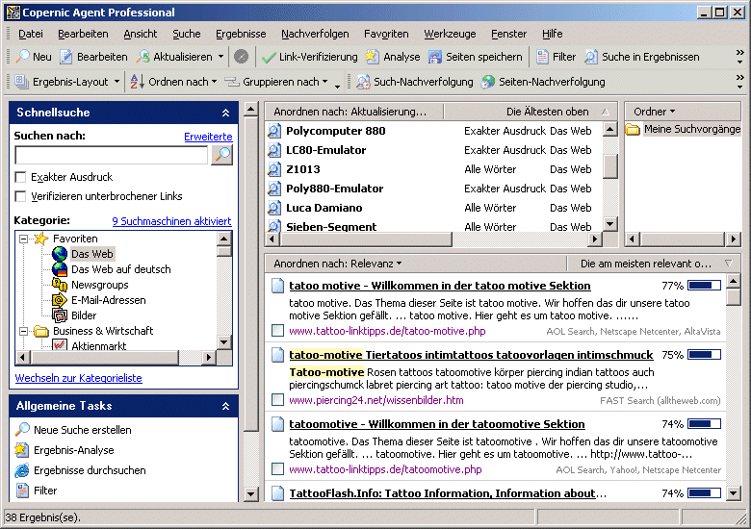The height and width of the screenshot is (529, 751).
Task: Tick checkbox for tatoomotive.php result
Action: click(x=277, y=468)
